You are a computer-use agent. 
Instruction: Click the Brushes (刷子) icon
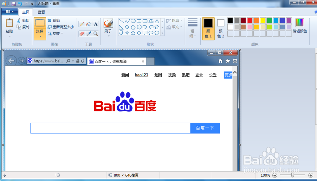click(108, 23)
